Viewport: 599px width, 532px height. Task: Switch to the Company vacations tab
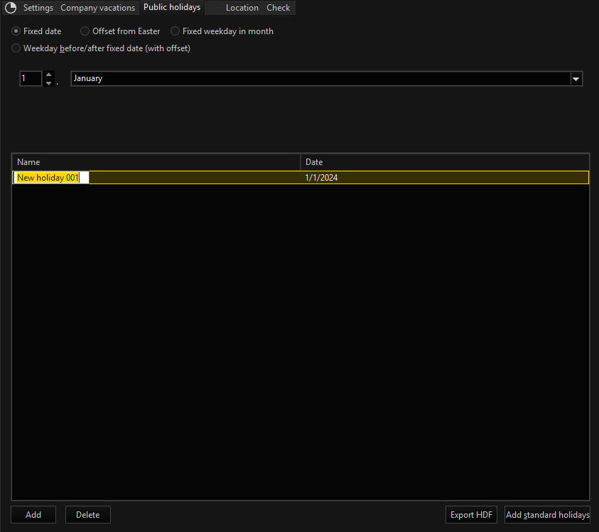(98, 8)
